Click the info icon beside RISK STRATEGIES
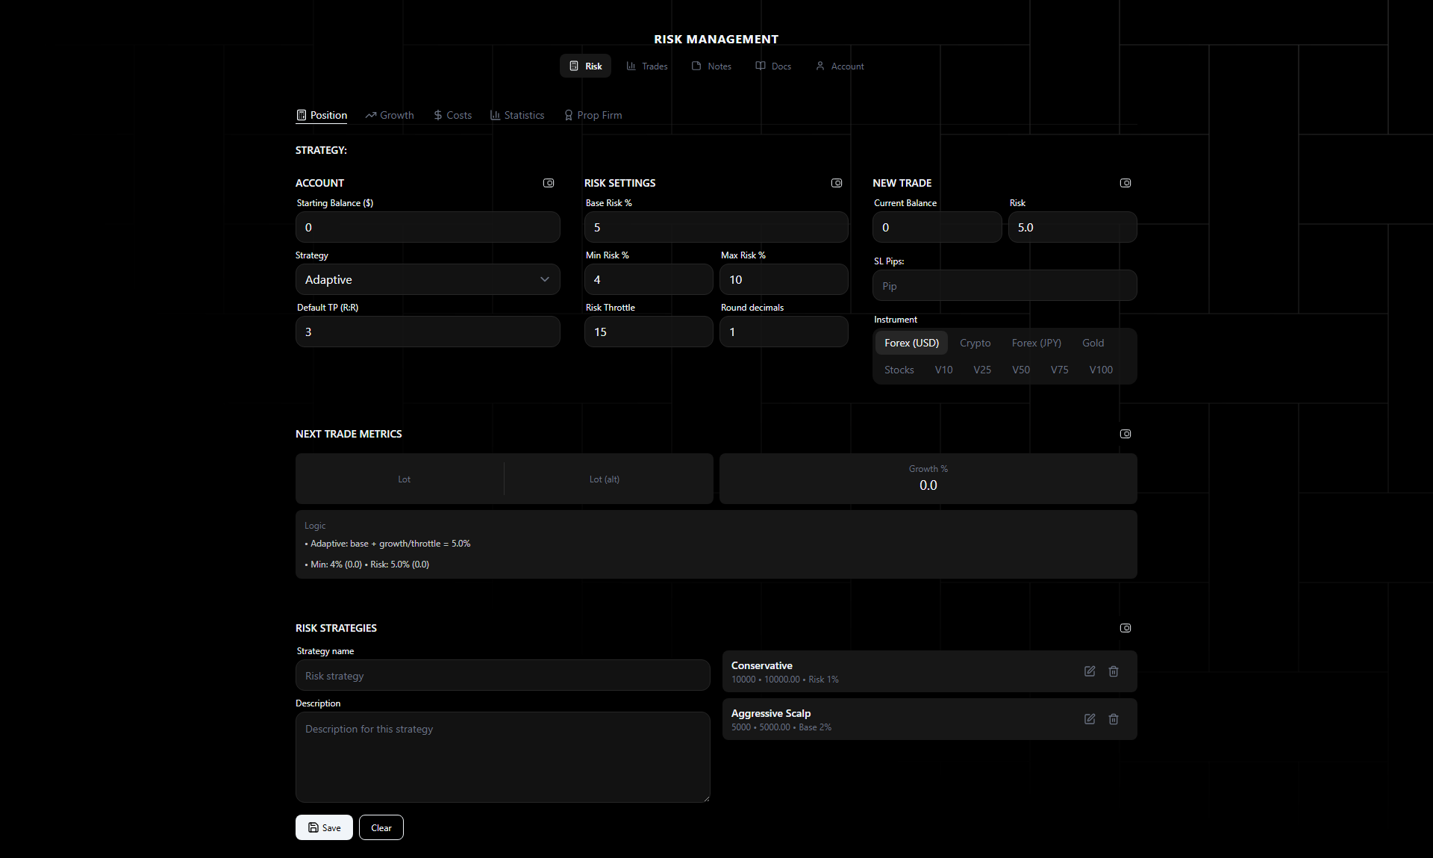 (1126, 628)
